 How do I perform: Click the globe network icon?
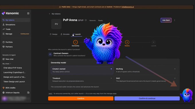[3, 92]
